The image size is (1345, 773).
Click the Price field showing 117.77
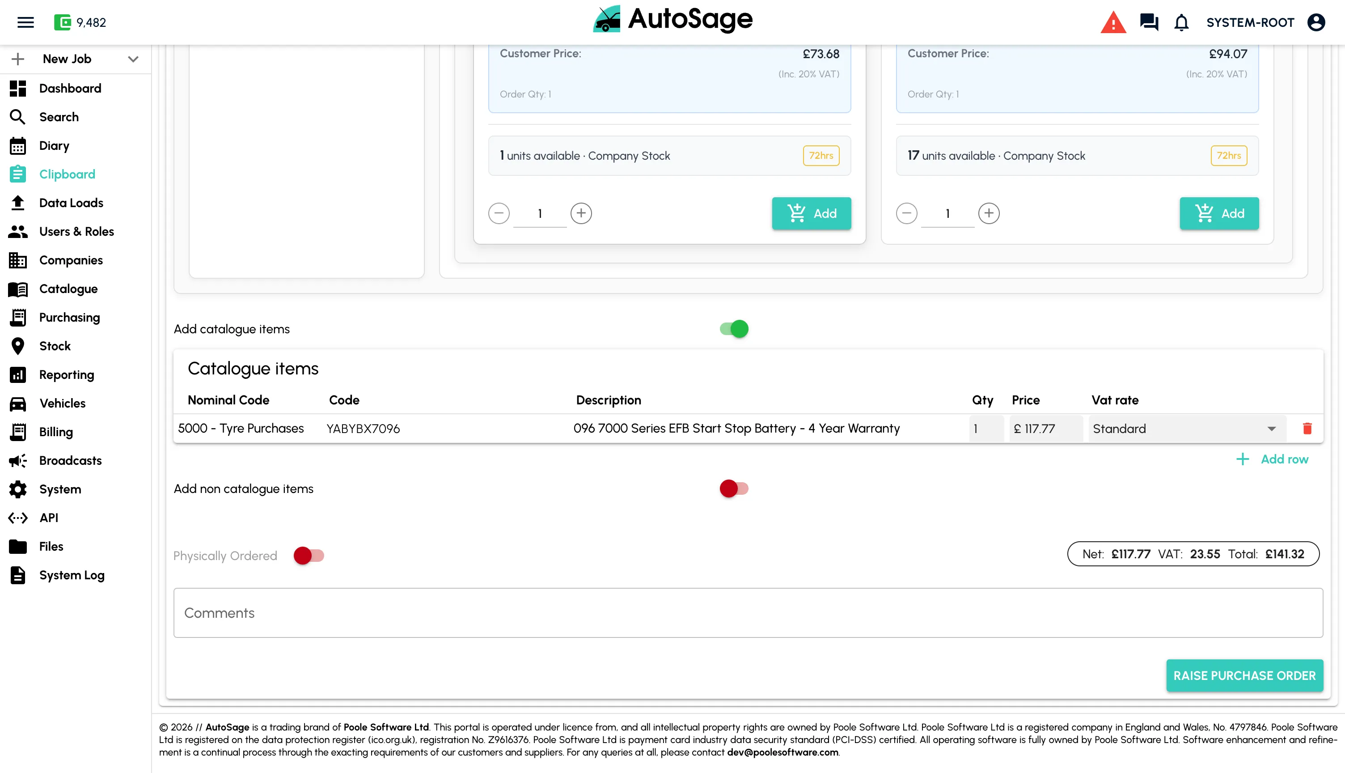point(1046,429)
